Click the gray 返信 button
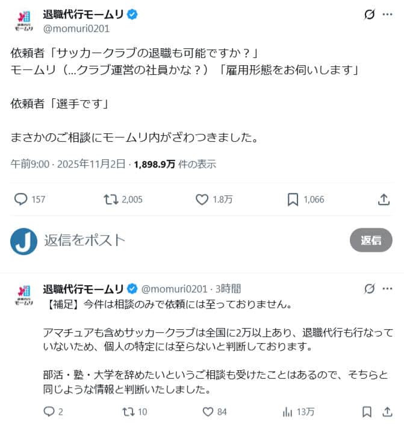 pos(371,240)
